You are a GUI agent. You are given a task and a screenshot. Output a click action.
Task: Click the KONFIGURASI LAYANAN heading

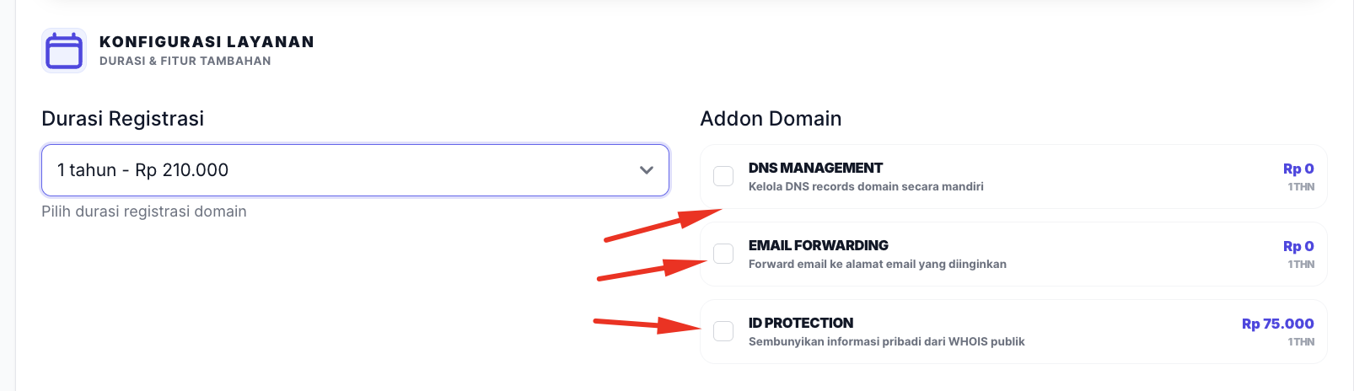(207, 41)
